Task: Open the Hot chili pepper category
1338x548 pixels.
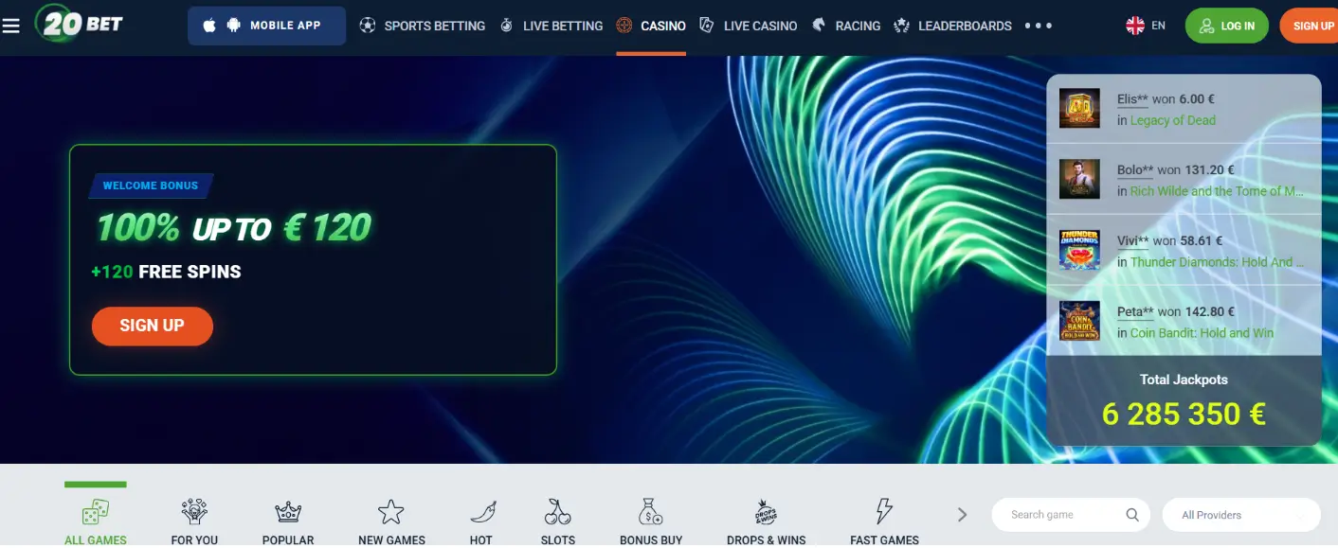Action: [481, 512]
